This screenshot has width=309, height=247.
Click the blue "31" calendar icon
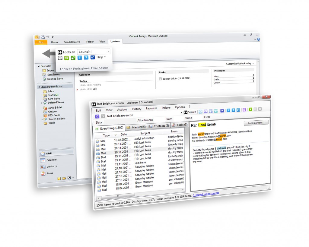point(238,110)
